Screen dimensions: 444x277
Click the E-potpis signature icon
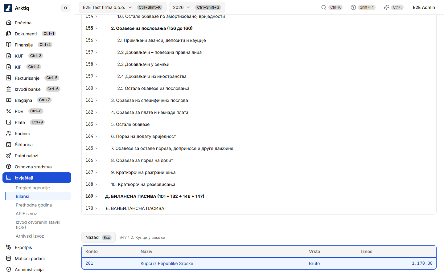point(9,247)
